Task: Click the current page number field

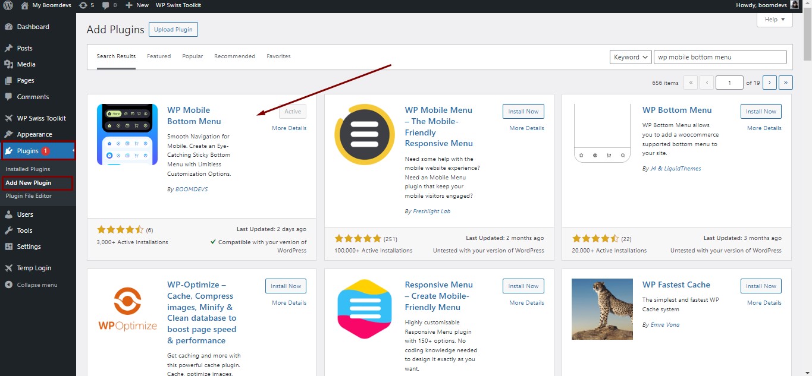Action: pos(729,83)
